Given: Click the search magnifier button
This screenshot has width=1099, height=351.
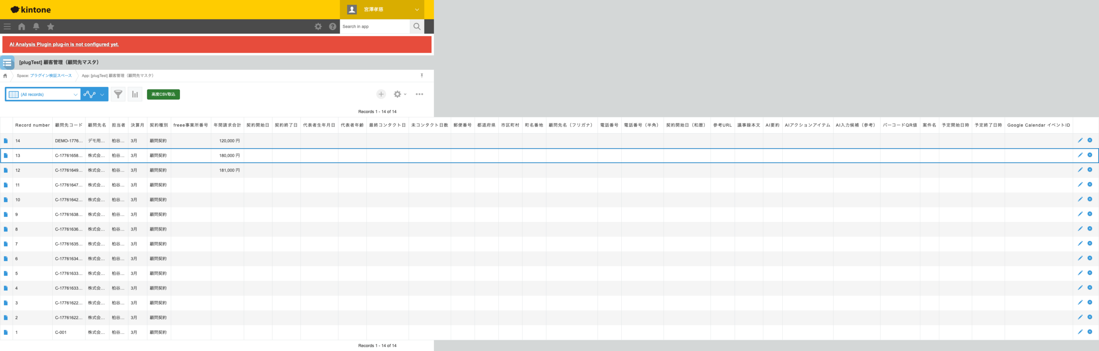Looking at the screenshot, I should pyautogui.click(x=416, y=27).
